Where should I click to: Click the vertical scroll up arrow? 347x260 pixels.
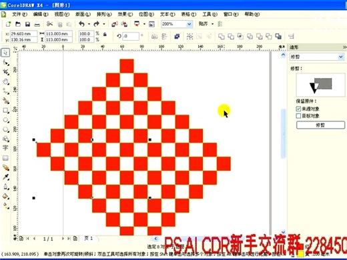pyautogui.click(x=283, y=55)
